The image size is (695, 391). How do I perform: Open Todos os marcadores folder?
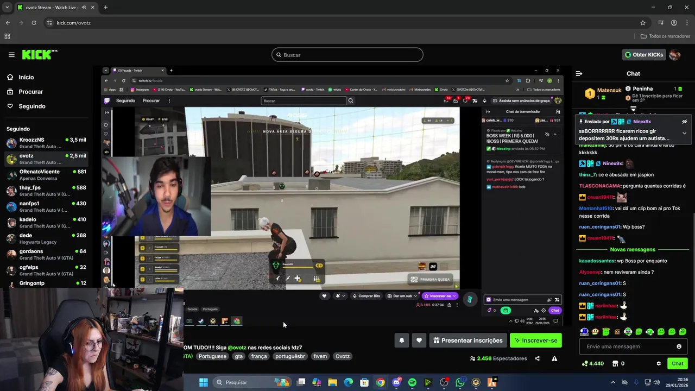tap(665, 36)
